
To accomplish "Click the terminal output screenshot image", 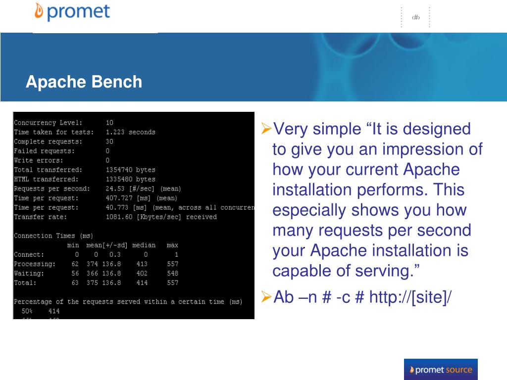I will click(x=134, y=216).
